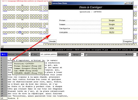
Task: Collapse the '- mois' section above 06
Action: point(5,42)
